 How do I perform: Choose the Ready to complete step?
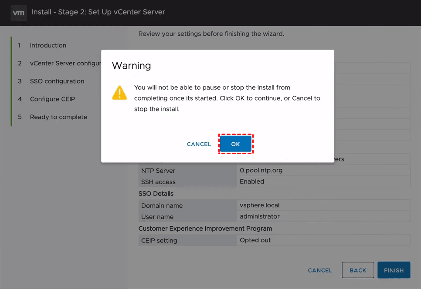[x=58, y=117]
